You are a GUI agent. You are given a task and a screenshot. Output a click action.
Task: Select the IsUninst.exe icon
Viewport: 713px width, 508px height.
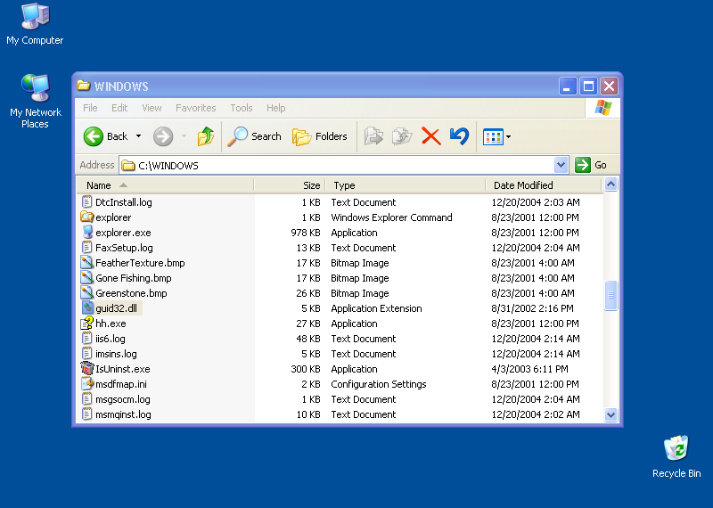[86, 368]
